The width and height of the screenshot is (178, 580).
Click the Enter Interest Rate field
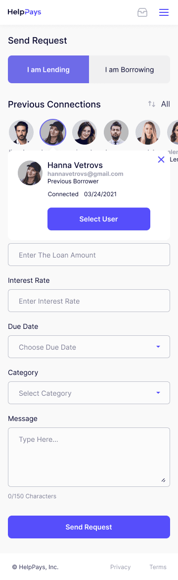89,301
